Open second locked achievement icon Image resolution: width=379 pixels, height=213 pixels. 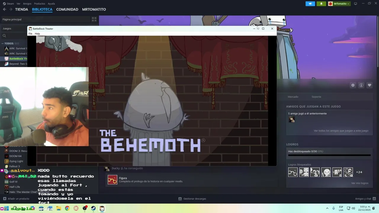pos(304,172)
